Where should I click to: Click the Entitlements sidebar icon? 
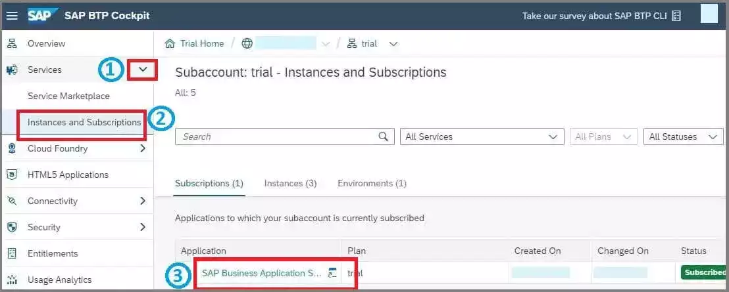12,253
